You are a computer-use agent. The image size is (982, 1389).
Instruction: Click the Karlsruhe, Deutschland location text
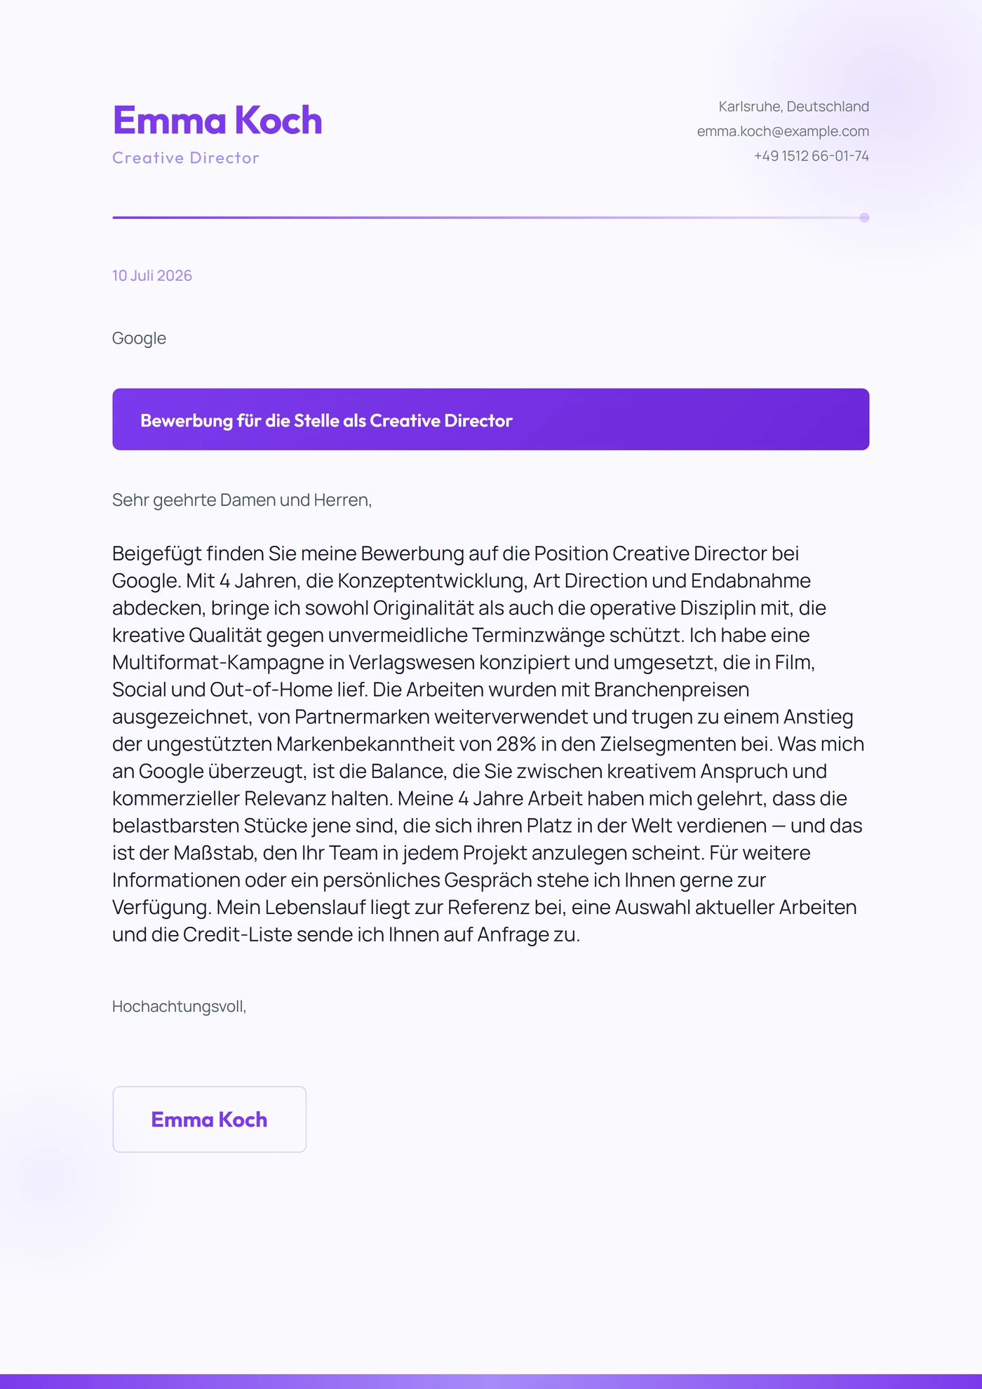[x=793, y=107]
